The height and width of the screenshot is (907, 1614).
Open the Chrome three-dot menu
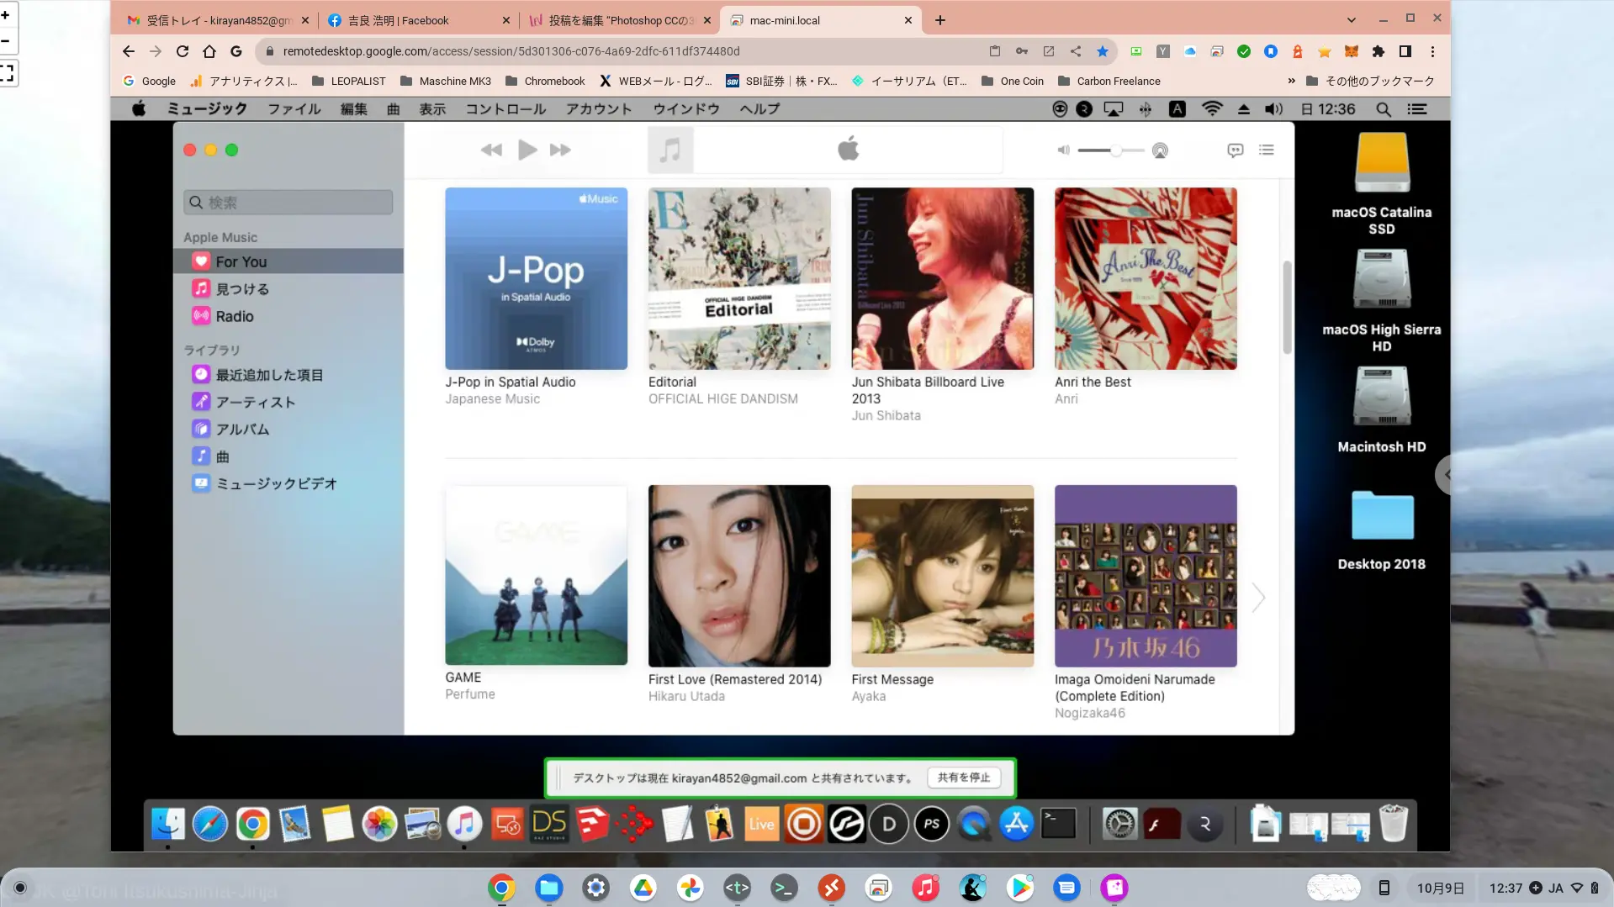coord(1432,51)
